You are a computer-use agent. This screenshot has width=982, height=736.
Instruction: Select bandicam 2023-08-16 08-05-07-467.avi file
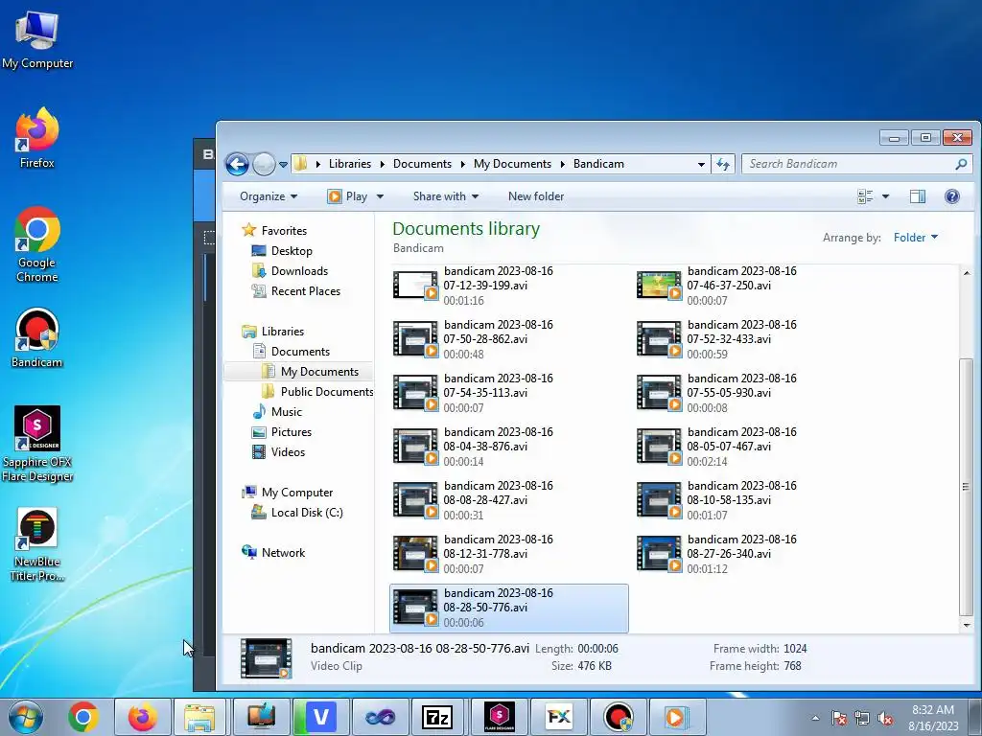[x=752, y=447]
